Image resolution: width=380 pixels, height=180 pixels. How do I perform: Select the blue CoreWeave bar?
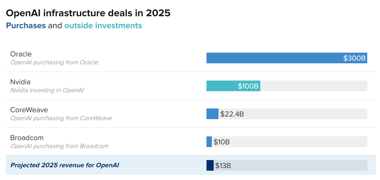coord(212,114)
